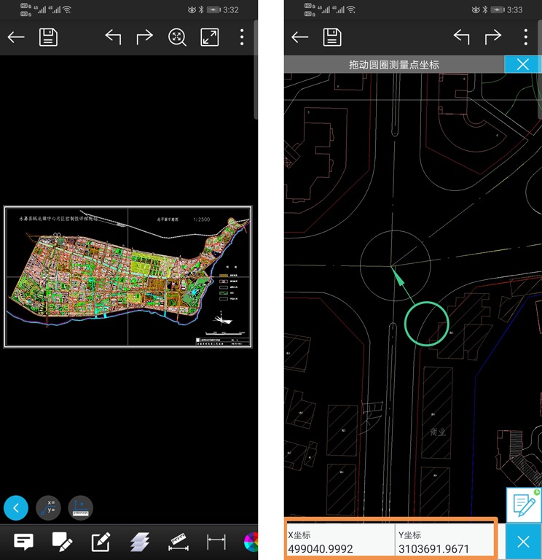542x560 pixels.
Task: Open three-dot overflow menu in left screen
Action: [x=242, y=37]
